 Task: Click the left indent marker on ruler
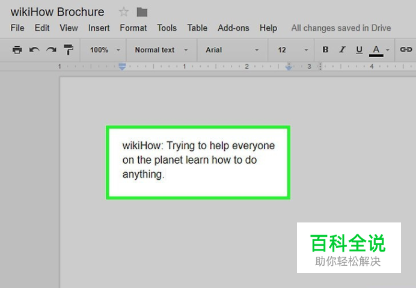[x=122, y=67]
